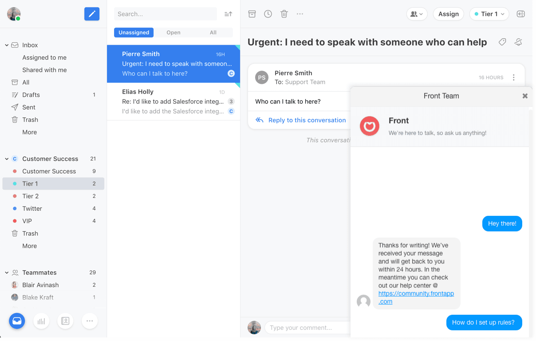Click the sort conversations icon next to search
536x341 pixels.
click(x=228, y=14)
